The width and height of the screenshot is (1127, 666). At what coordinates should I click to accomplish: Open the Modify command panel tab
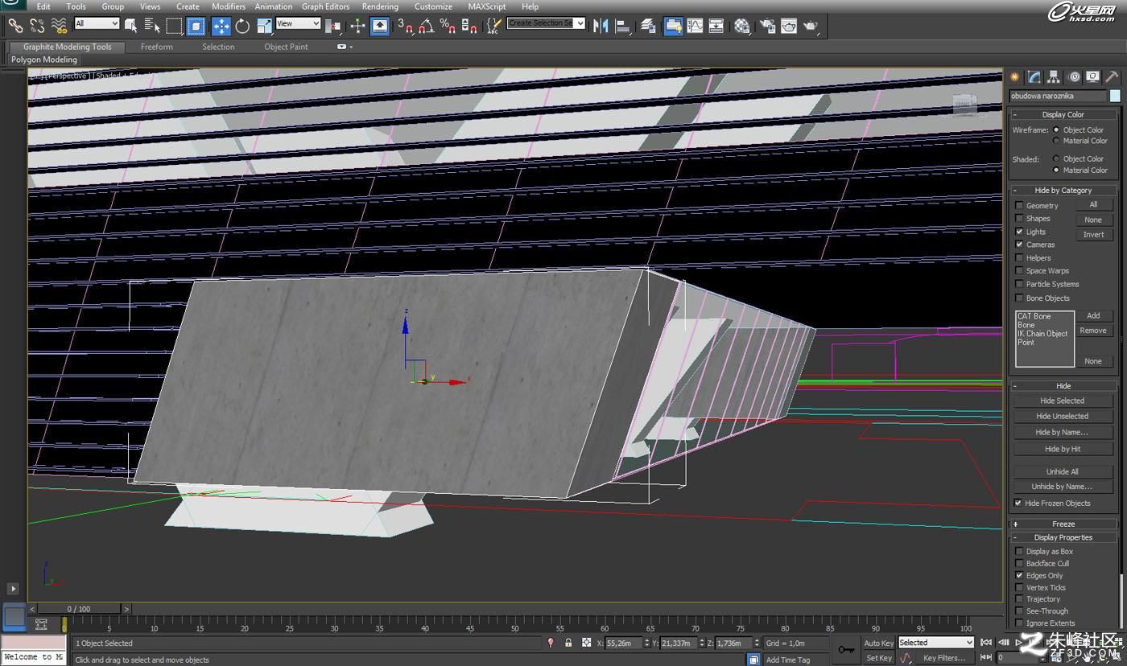(x=1034, y=77)
